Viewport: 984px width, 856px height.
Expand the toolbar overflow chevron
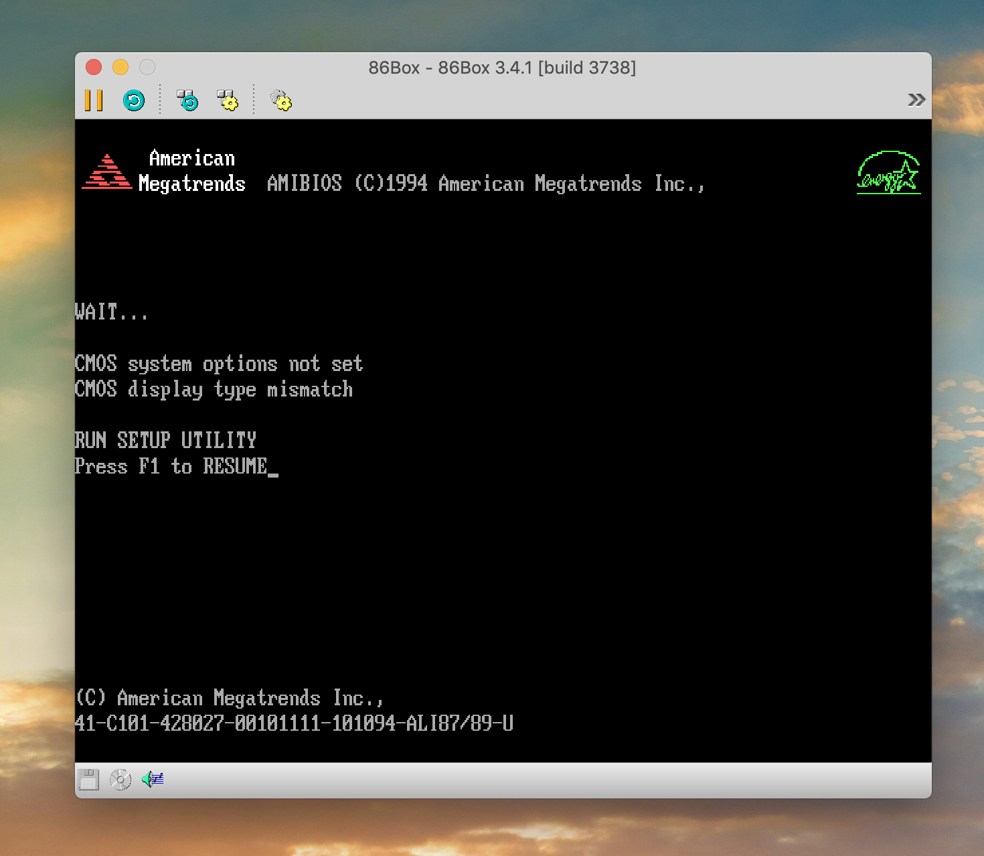click(x=915, y=99)
